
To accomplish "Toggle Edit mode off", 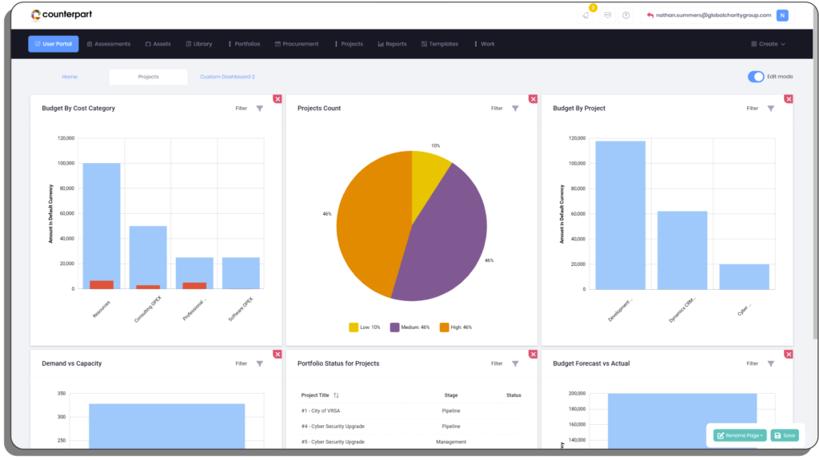I will [x=757, y=74].
